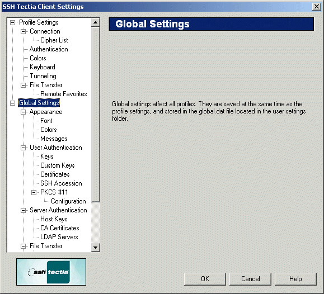Click the ssh tectia logo image
Viewport: 324px width, 294px height.
(x=51, y=272)
